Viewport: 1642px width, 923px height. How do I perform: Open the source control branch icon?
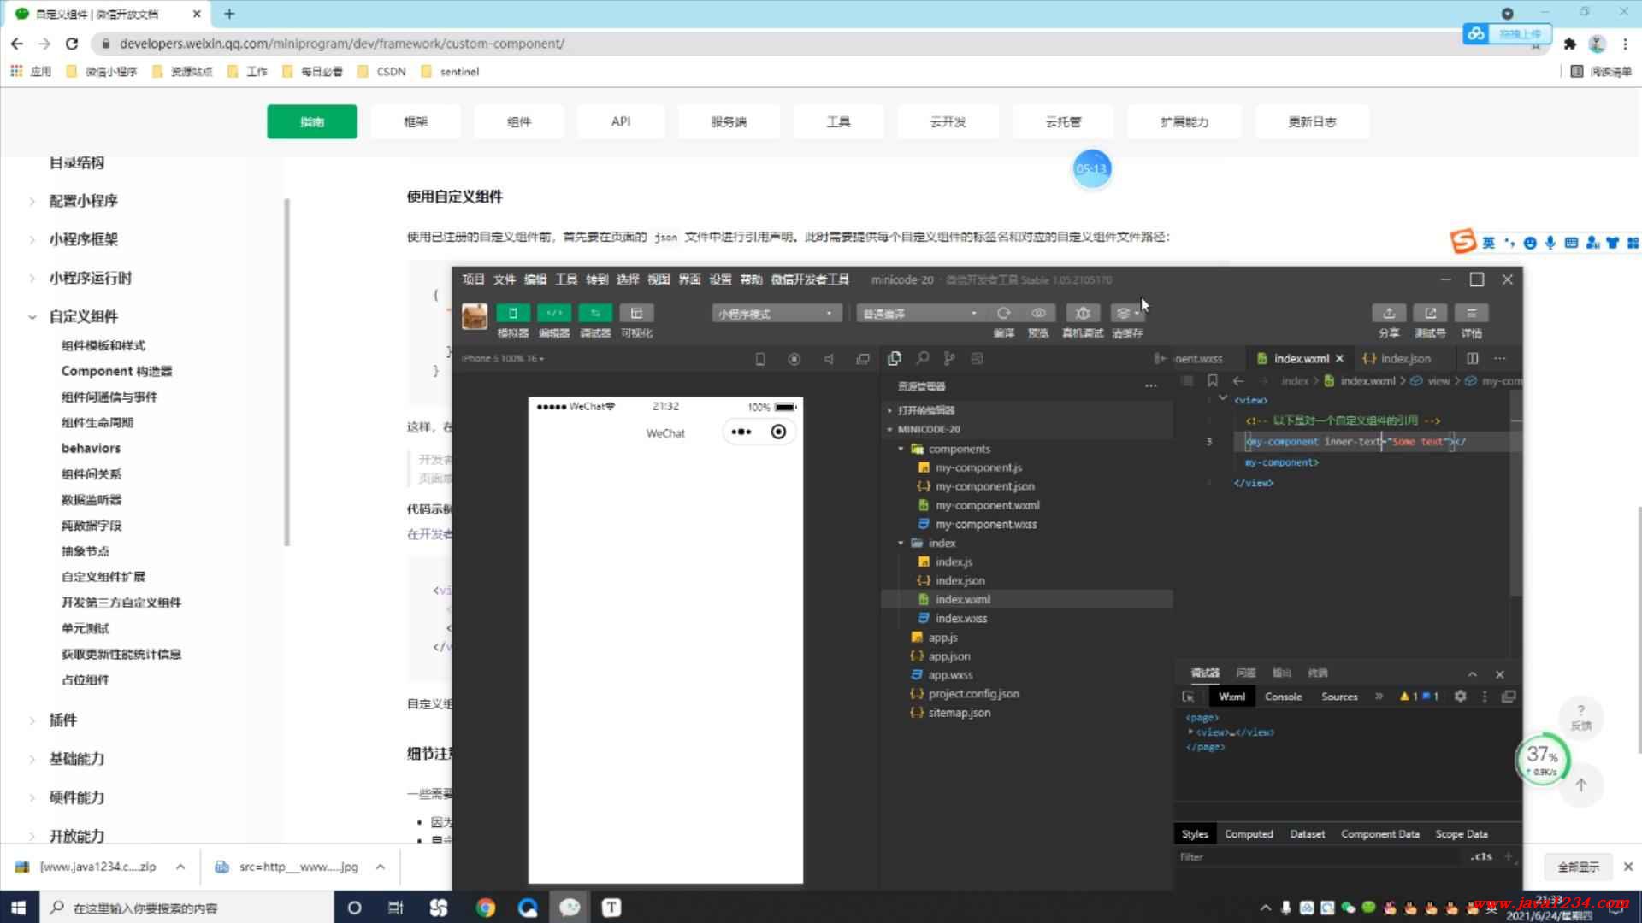point(949,359)
